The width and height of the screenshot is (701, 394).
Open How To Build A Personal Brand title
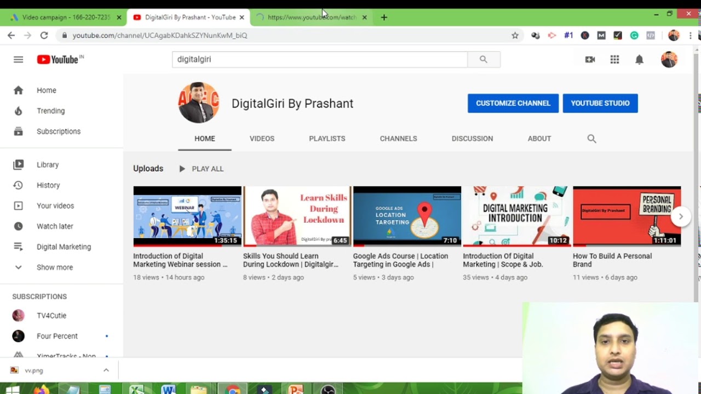612,260
